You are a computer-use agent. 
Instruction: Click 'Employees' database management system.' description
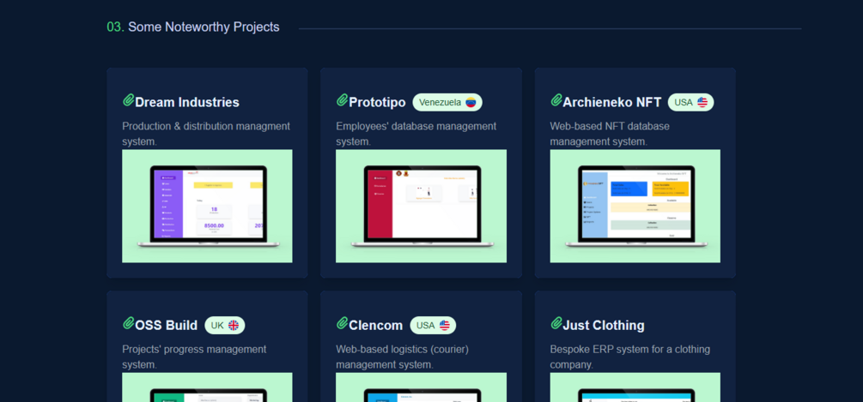(x=416, y=134)
